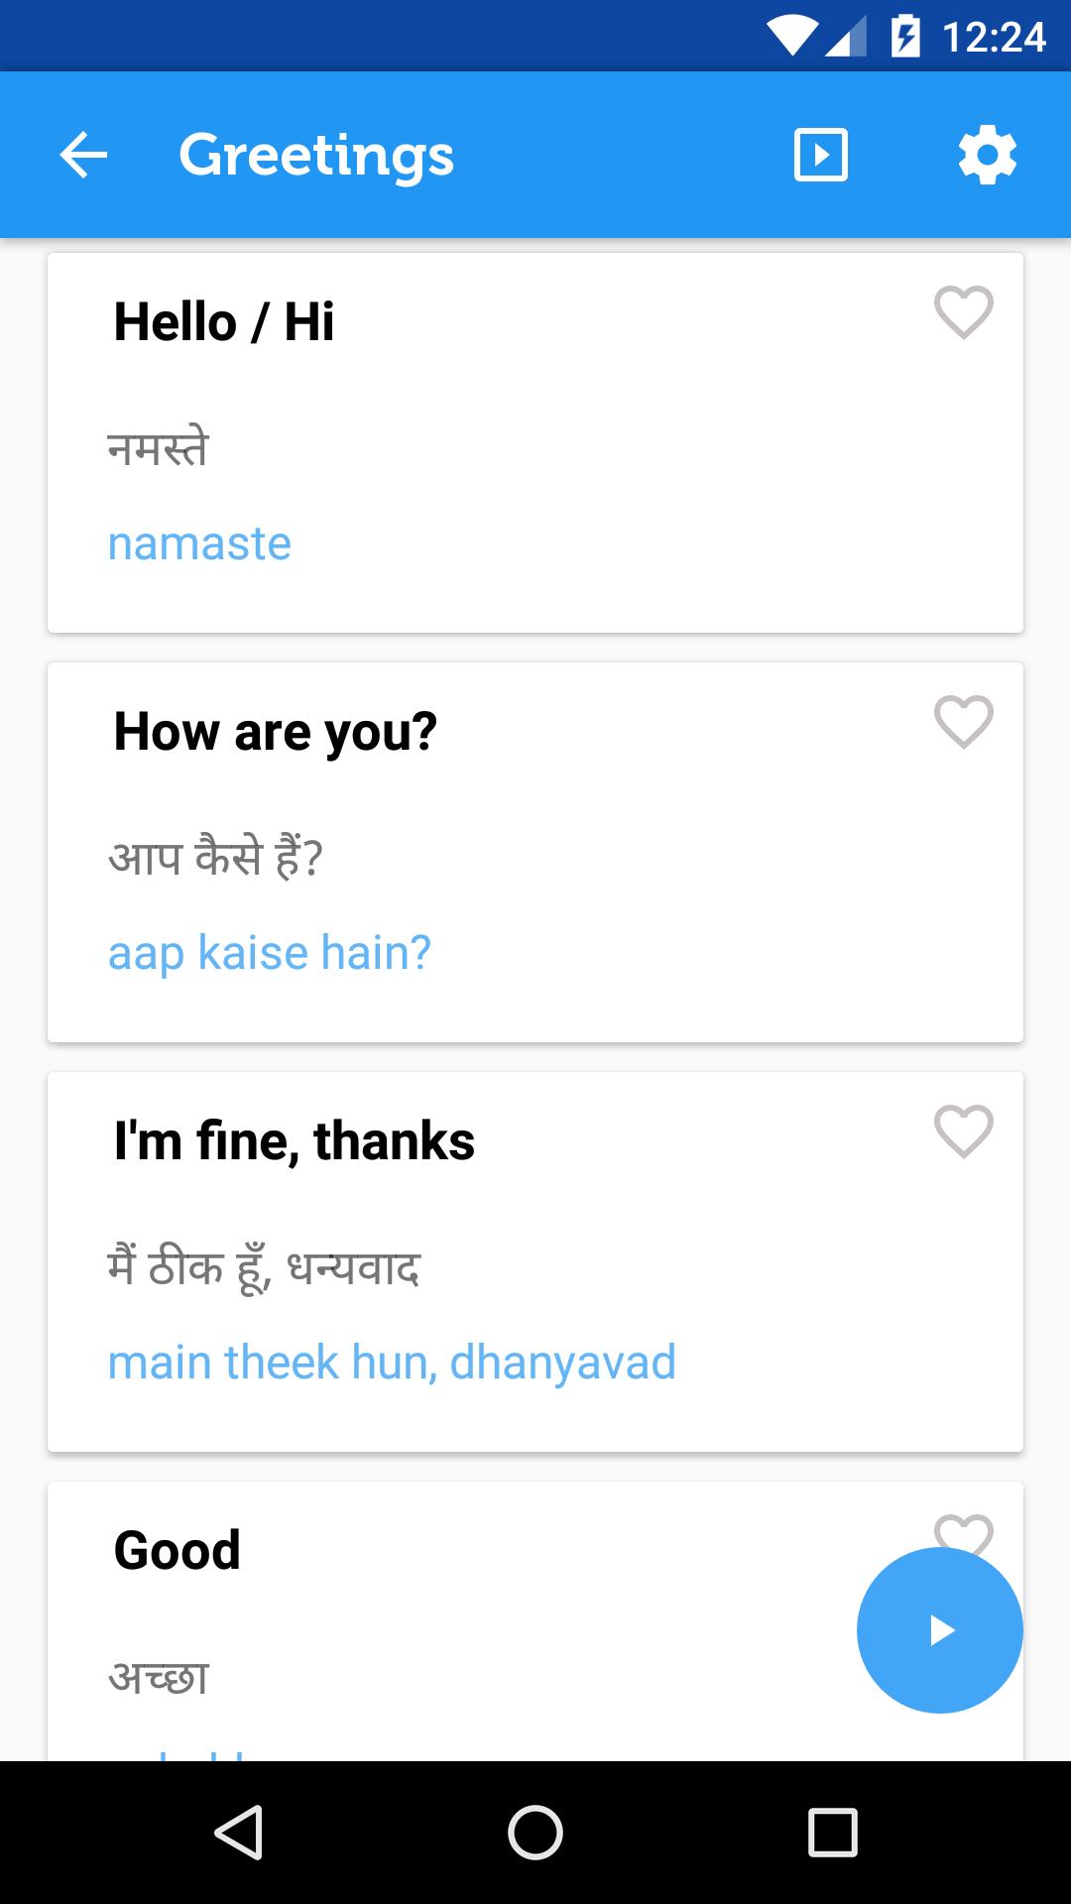Select aap kaise hain? transliteration
This screenshot has width=1071, height=1904.
tap(270, 954)
